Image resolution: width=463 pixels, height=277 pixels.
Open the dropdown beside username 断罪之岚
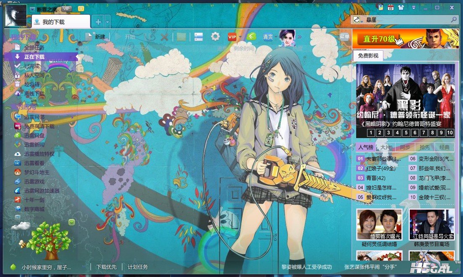pos(33,10)
